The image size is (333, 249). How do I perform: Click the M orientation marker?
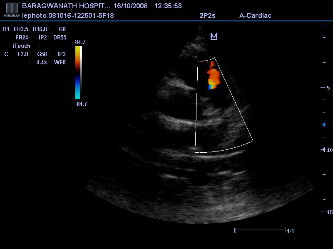214,37
